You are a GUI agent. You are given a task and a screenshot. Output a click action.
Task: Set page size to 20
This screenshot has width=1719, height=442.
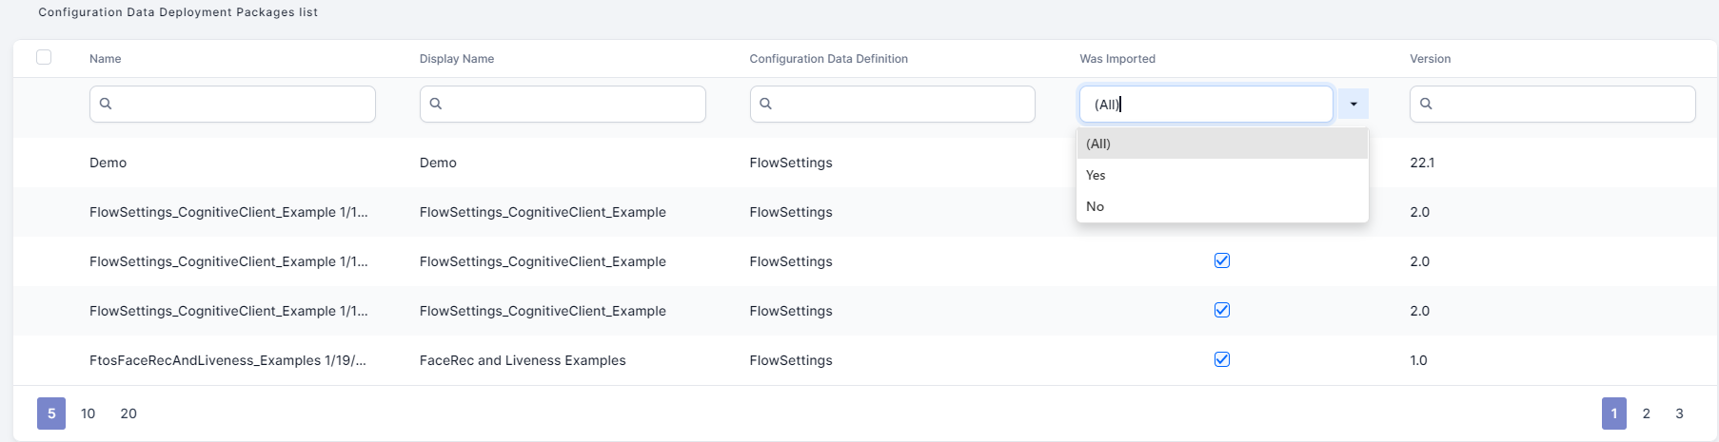128,413
